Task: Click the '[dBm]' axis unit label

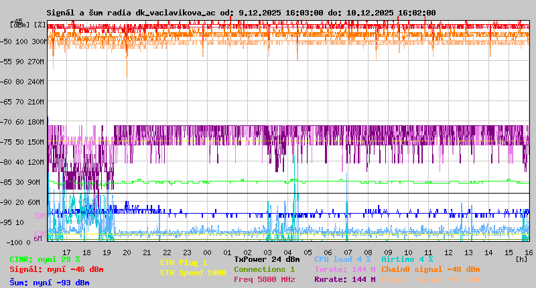Action: point(20,25)
